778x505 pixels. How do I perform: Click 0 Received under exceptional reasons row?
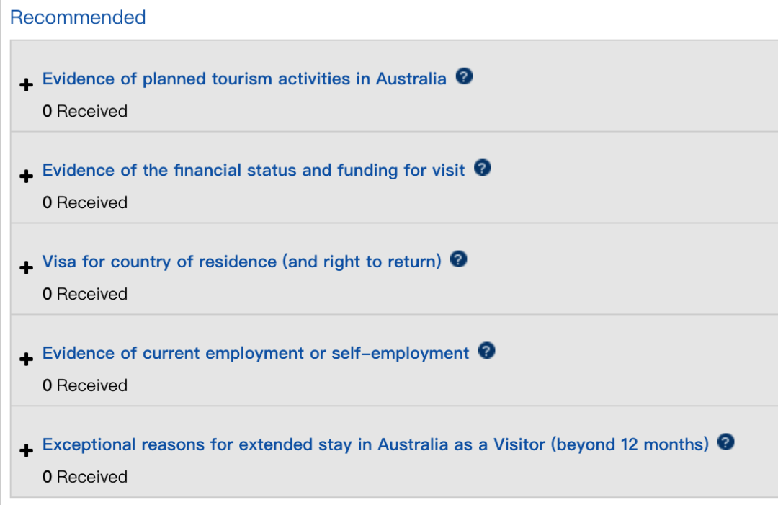(x=84, y=477)
